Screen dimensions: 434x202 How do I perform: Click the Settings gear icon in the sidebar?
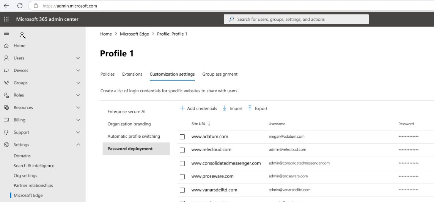(6, 145)
